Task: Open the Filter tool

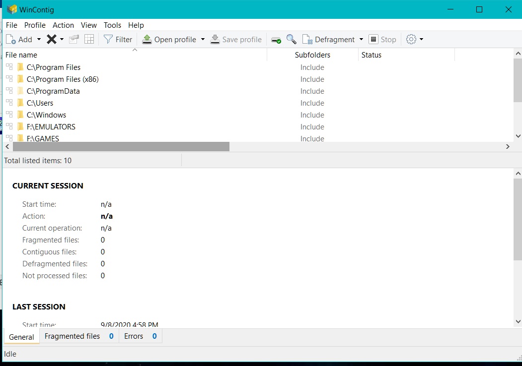Action: [x=118, y=39]
